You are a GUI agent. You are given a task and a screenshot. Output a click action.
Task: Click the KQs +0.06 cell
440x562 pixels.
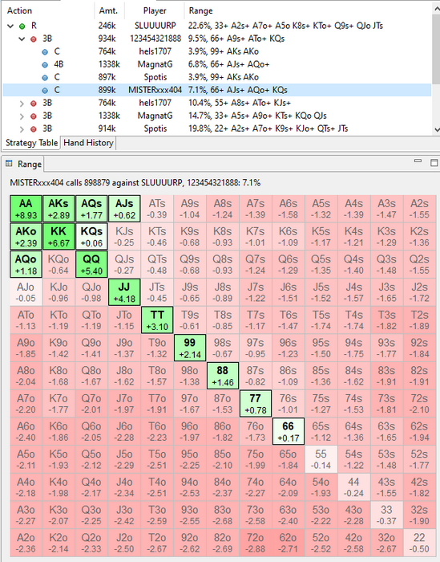click(x=91, y=237)
